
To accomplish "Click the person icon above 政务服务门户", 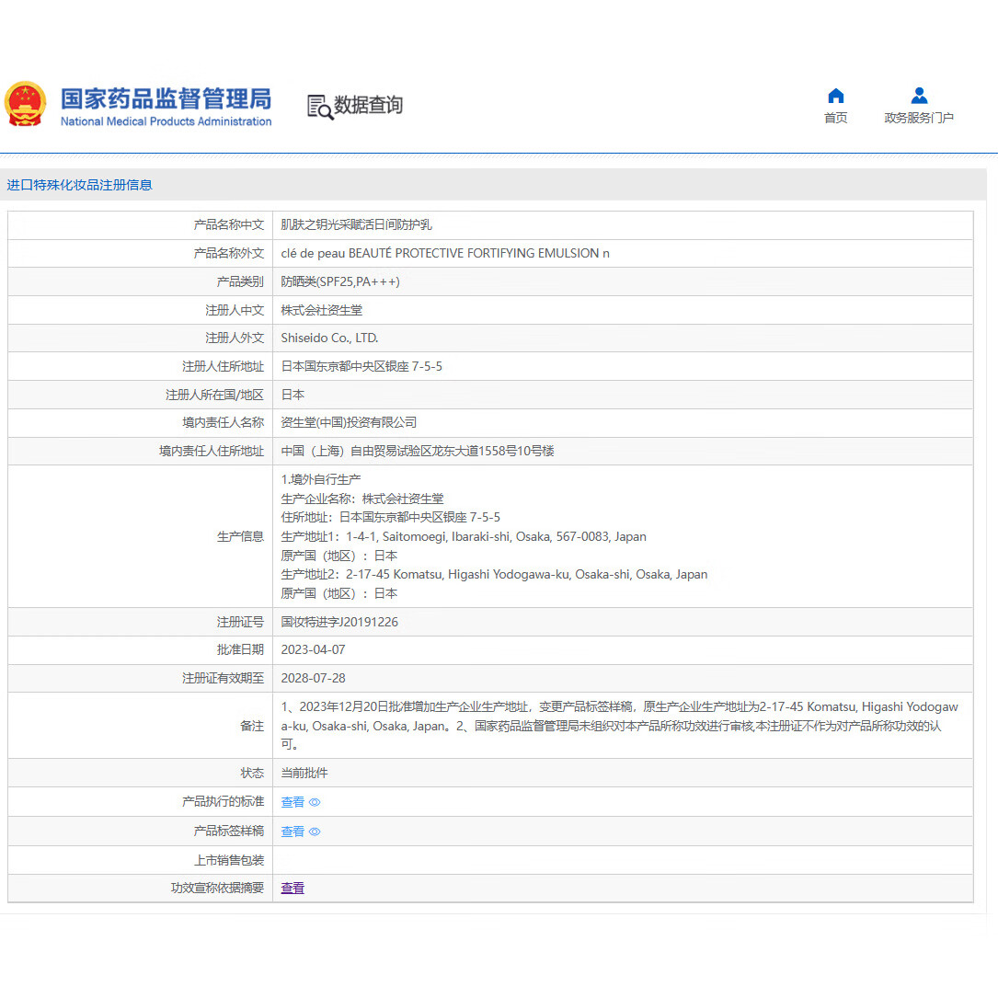I will 918,95.
